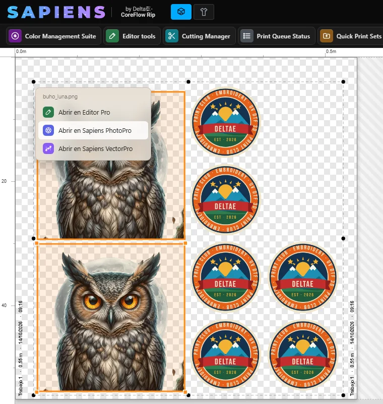Image resolution: width=383 pixels, height=404 pixels.
Task: Click the bottom-right orange handle of lower owl
Action: [185, 392]
